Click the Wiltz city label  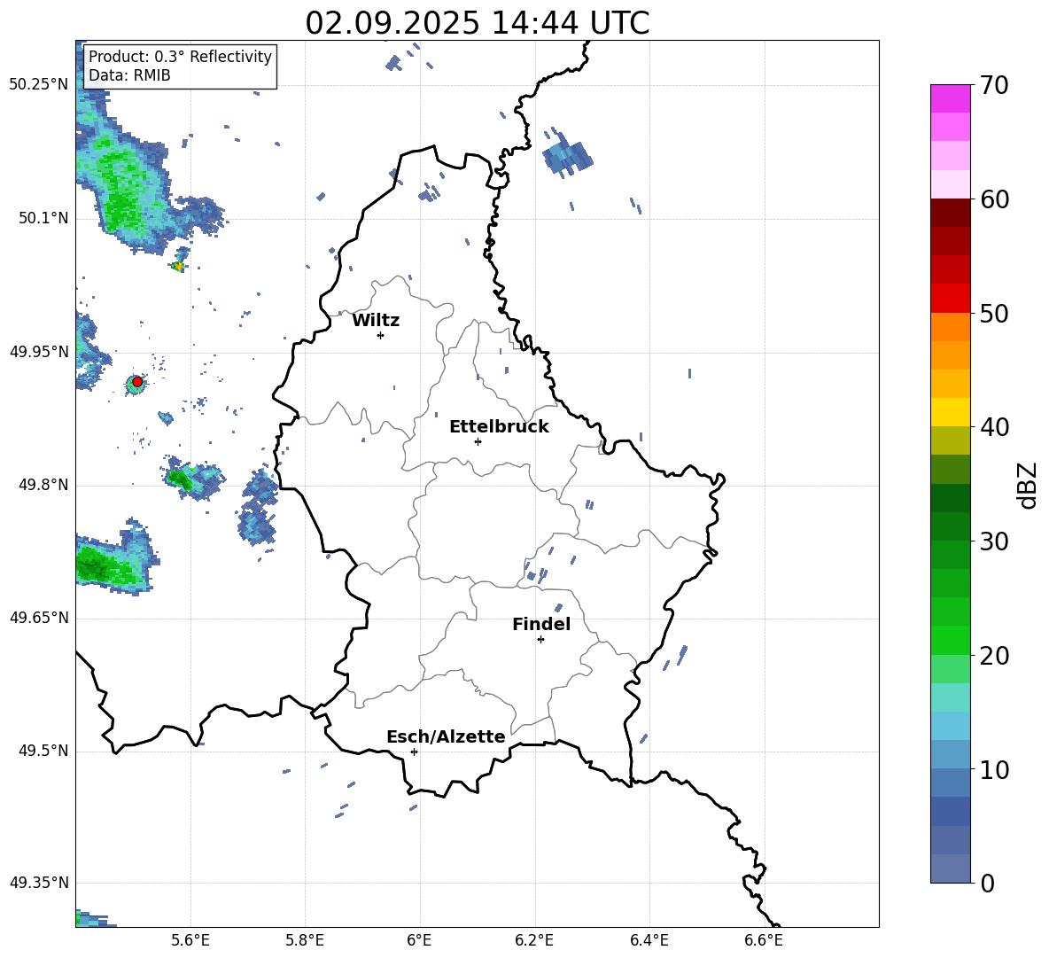[x=376, y=321]
